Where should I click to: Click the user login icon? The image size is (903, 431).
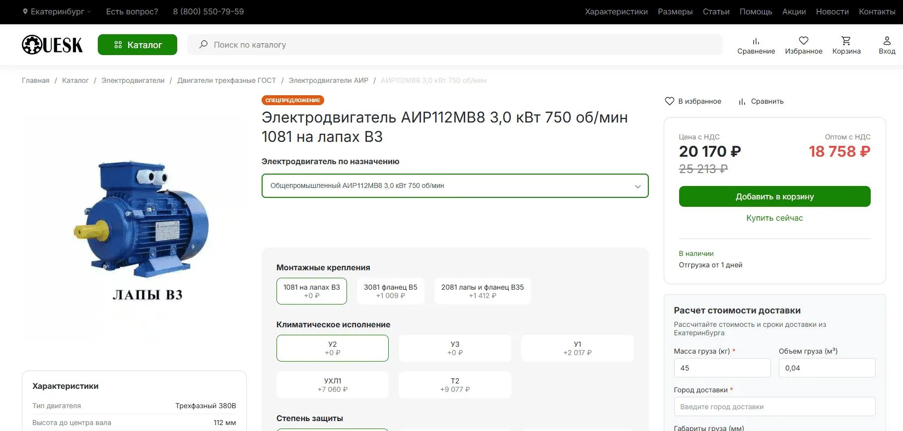[x=887, y=41]
